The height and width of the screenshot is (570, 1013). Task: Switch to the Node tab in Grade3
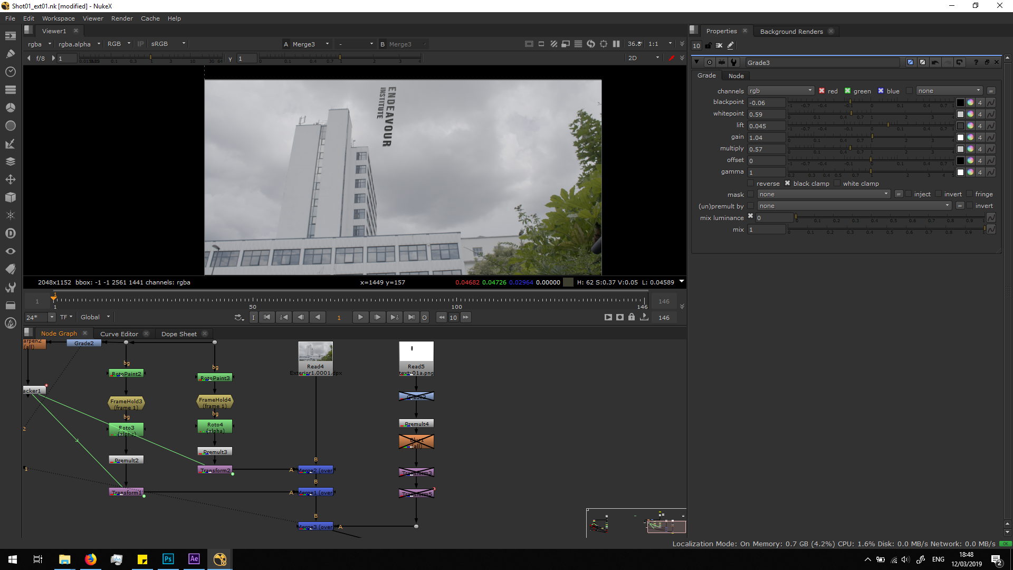(x=735, y=76)
